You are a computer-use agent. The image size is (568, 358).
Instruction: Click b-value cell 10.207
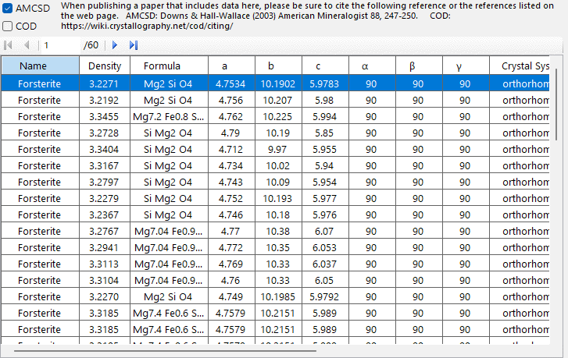277,100
